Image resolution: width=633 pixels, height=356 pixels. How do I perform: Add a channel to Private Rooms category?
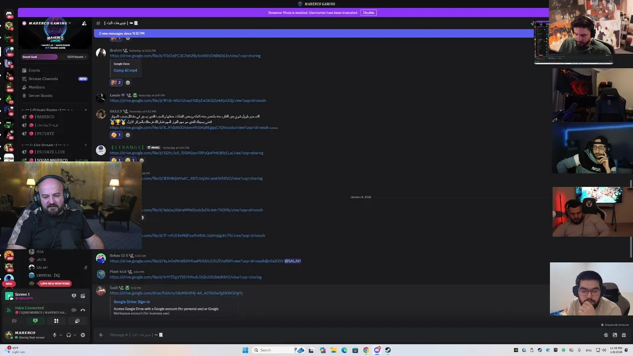tap(86, 110)
